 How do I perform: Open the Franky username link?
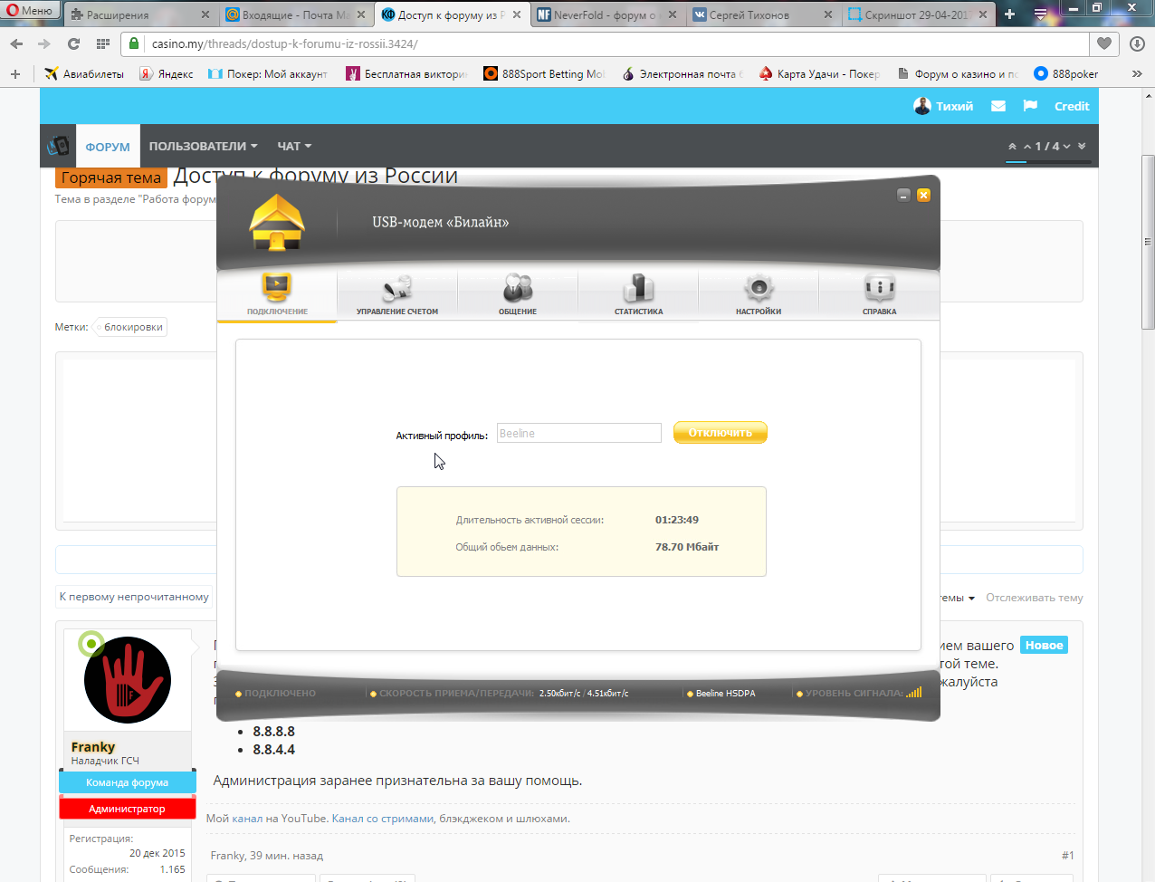click(x=93, y=747)
